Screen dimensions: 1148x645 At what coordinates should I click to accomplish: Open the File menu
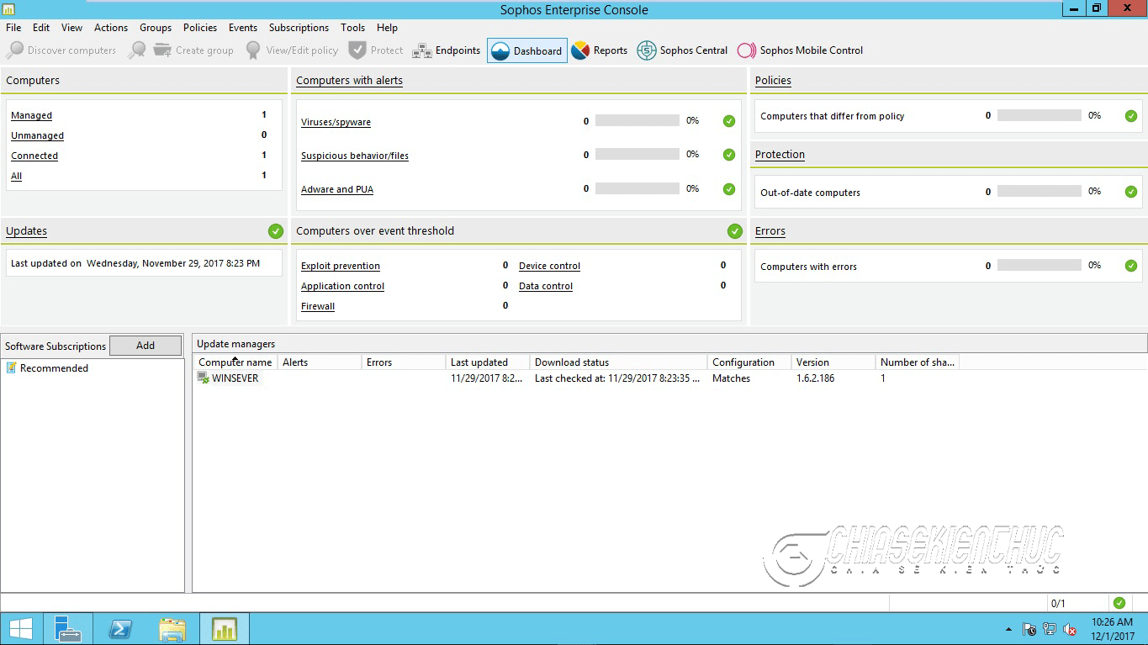pyautogui.click(x=13, y=28)
